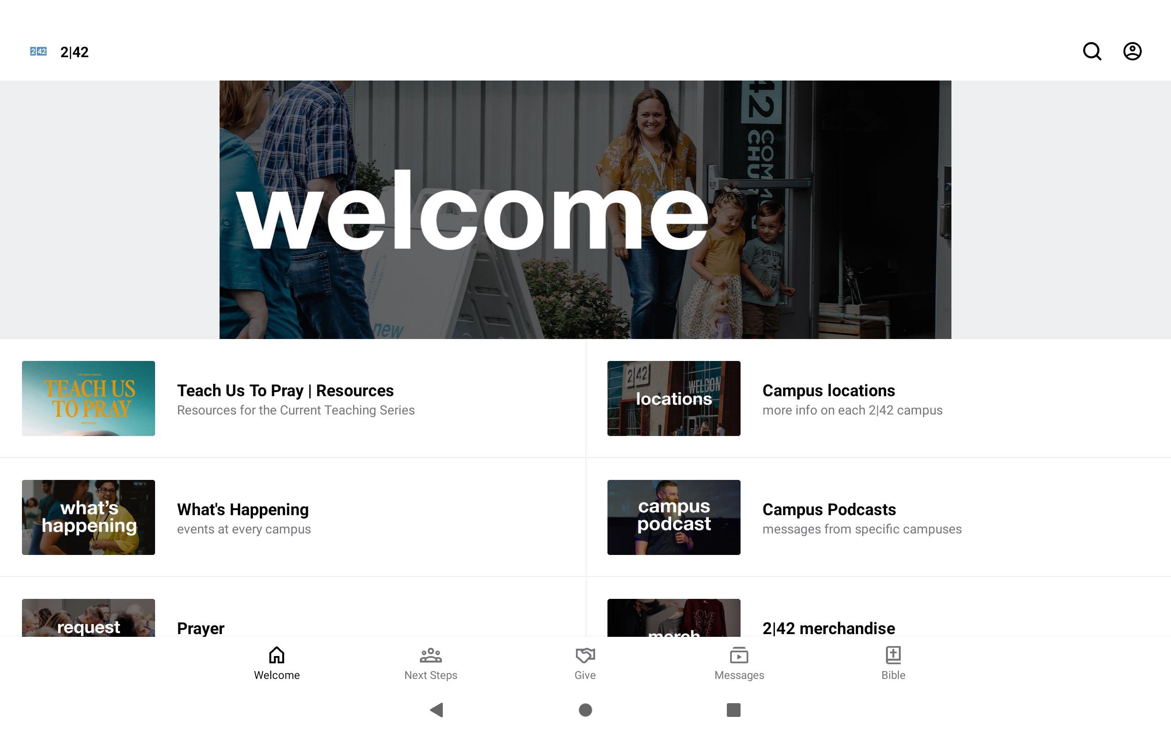Select 'messages from specific campuses' text
Viewport: 1171px width, 732px height.
[x=862, y=529]
